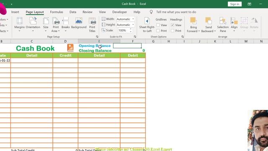Screen dimensions: 268x151
Task: Open the Width dropdown
Action: pos(133,19)
